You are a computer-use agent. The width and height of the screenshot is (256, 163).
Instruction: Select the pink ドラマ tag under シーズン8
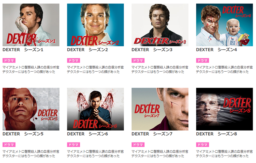(x=203, y=145)
